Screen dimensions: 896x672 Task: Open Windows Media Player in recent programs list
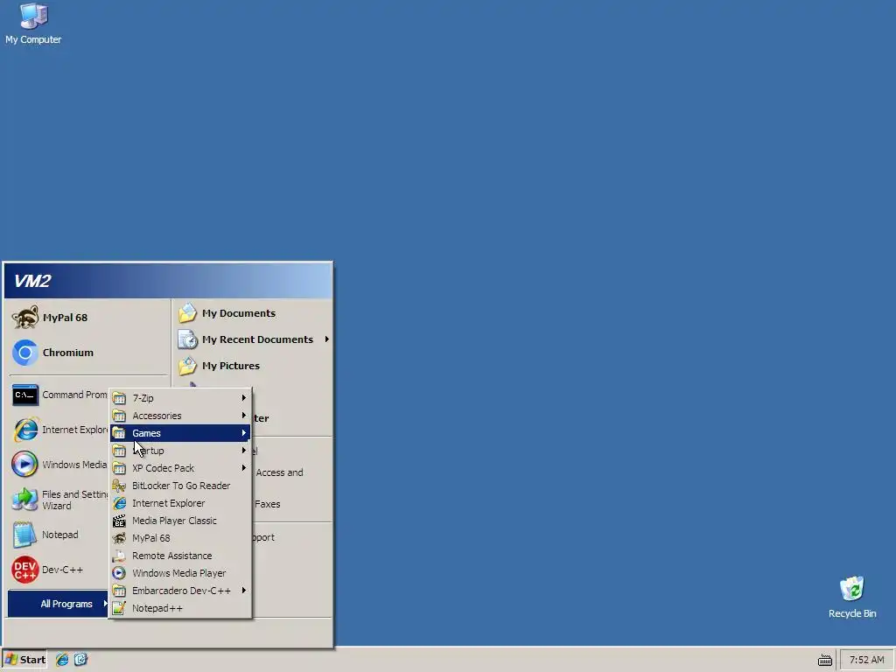click(59, 465)
